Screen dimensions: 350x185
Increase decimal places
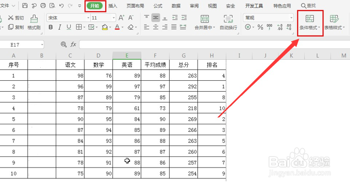(x=280, y=27)
